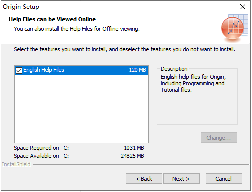Cancel the Origin setup
This screenshot has height=192, width=252.
pyautogui.click(x=224, y=179)
